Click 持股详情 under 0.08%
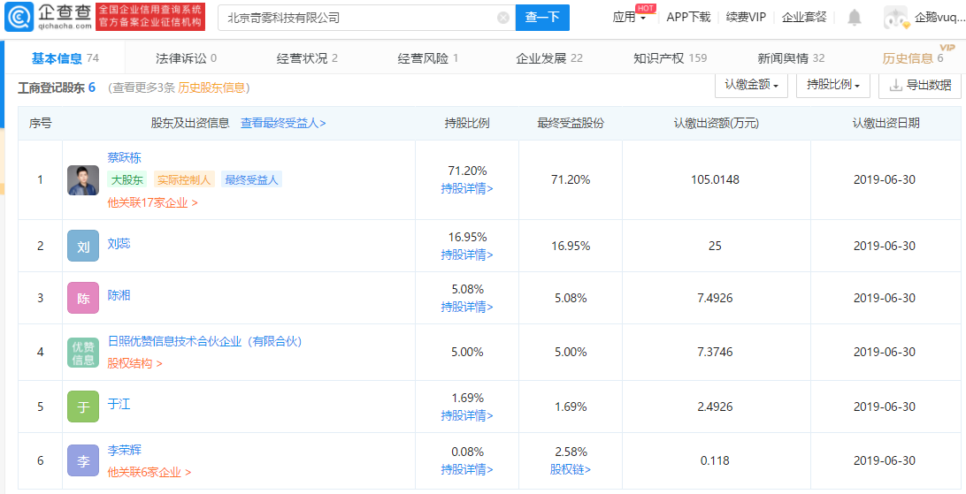966x494 pixels. pyautogui.click(x=467, y=470)
